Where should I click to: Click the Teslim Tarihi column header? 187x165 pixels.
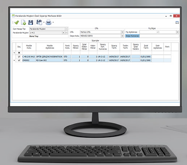click(126, 47)
